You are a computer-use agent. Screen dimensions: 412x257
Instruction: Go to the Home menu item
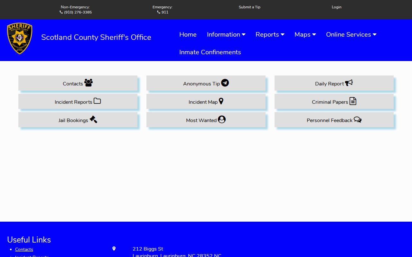point(188,34)
